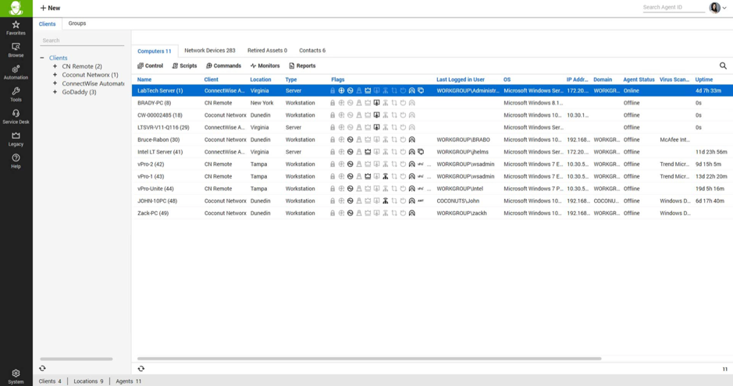733x386 pixels.
Task: Click the AMT flag icon in JOHN-10PC row
Action: coord(421,200)
